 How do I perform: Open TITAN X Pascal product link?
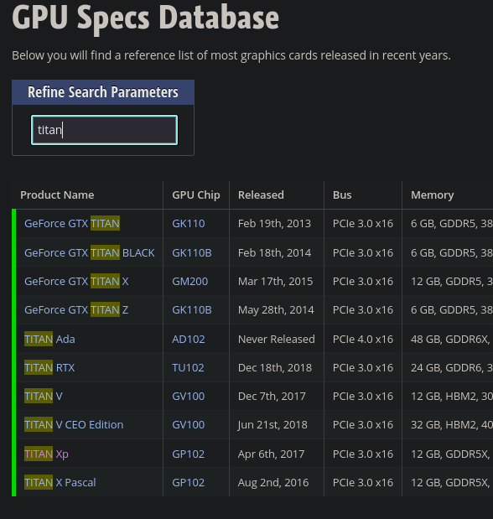(x=60, y=483)
